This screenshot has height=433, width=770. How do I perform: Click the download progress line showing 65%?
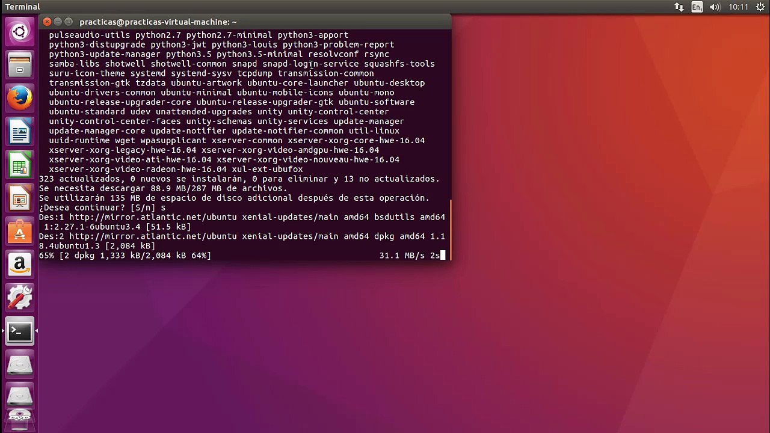click(242, 256)
